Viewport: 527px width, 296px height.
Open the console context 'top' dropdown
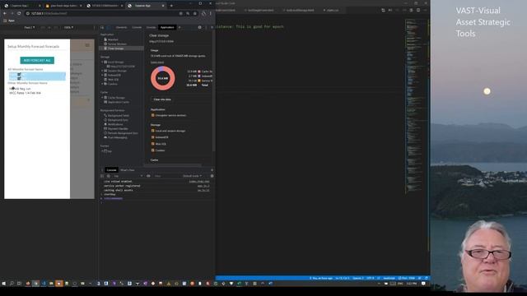point(128,176)
